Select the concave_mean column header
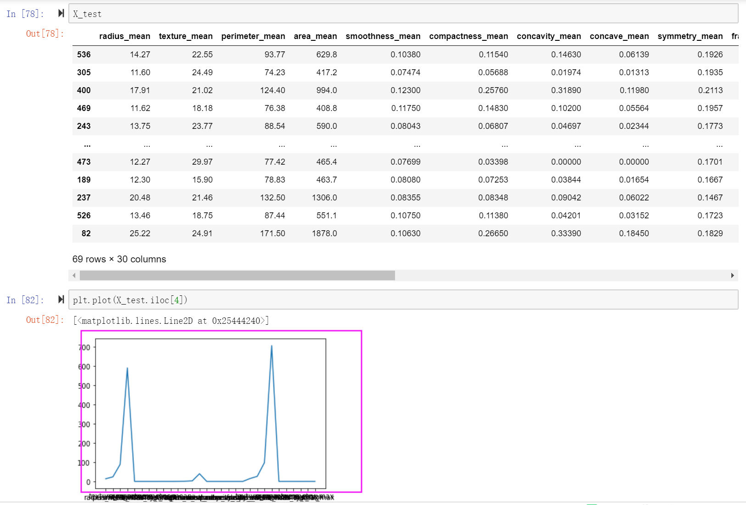Viewport: 746px width, 505px height. 619,36
